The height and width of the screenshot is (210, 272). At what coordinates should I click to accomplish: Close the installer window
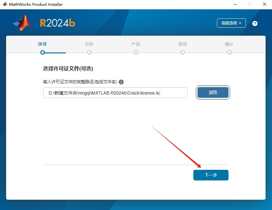(x=264, y=4)
